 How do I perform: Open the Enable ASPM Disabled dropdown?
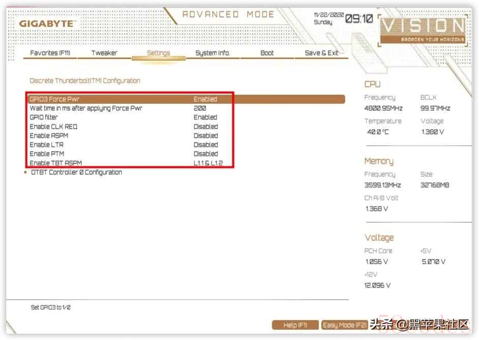(x=205, y=136)
